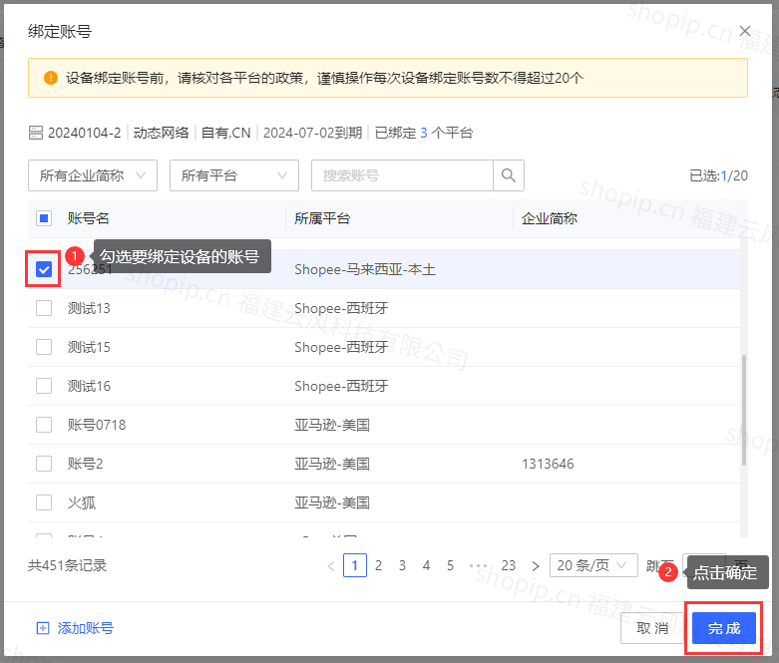Go to page 1

click(x=355, y=565)
